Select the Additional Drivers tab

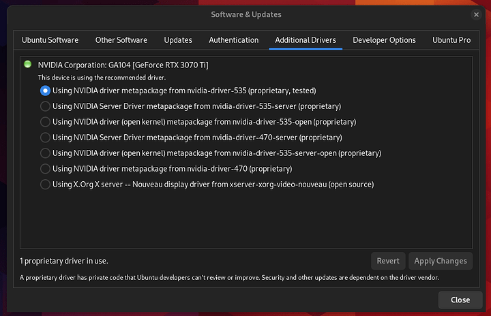306,40
